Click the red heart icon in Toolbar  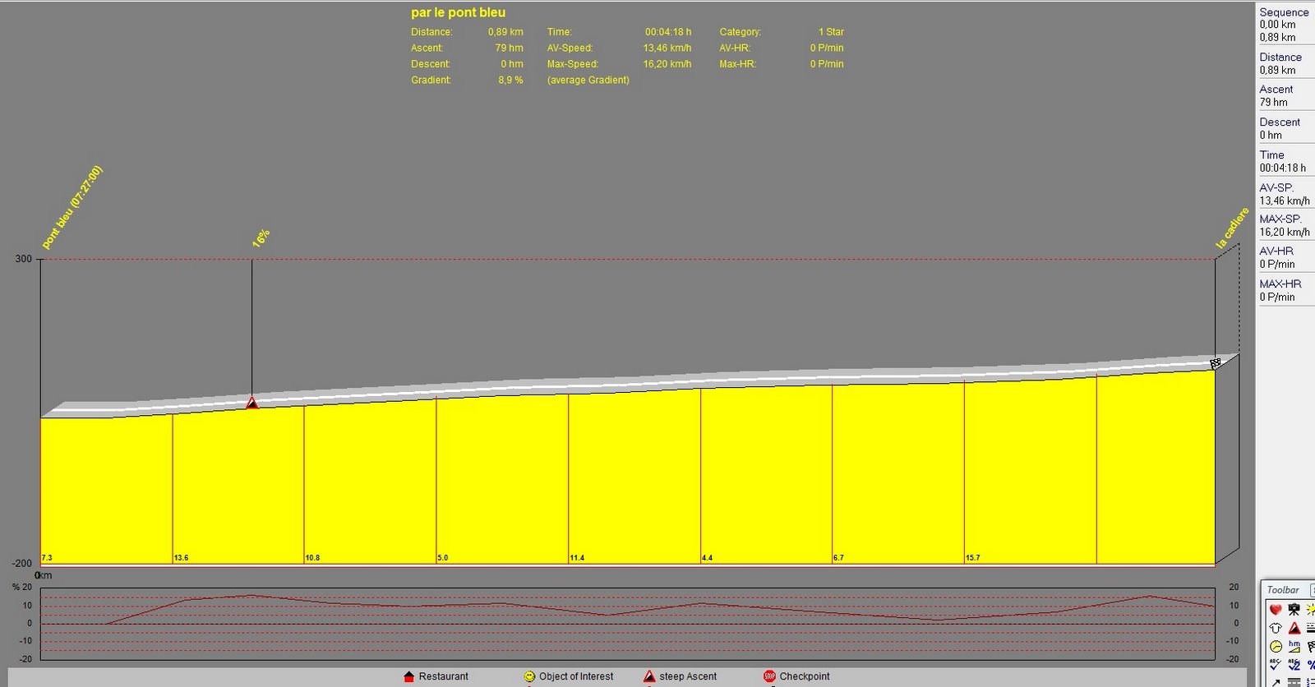pos(1276,610)
